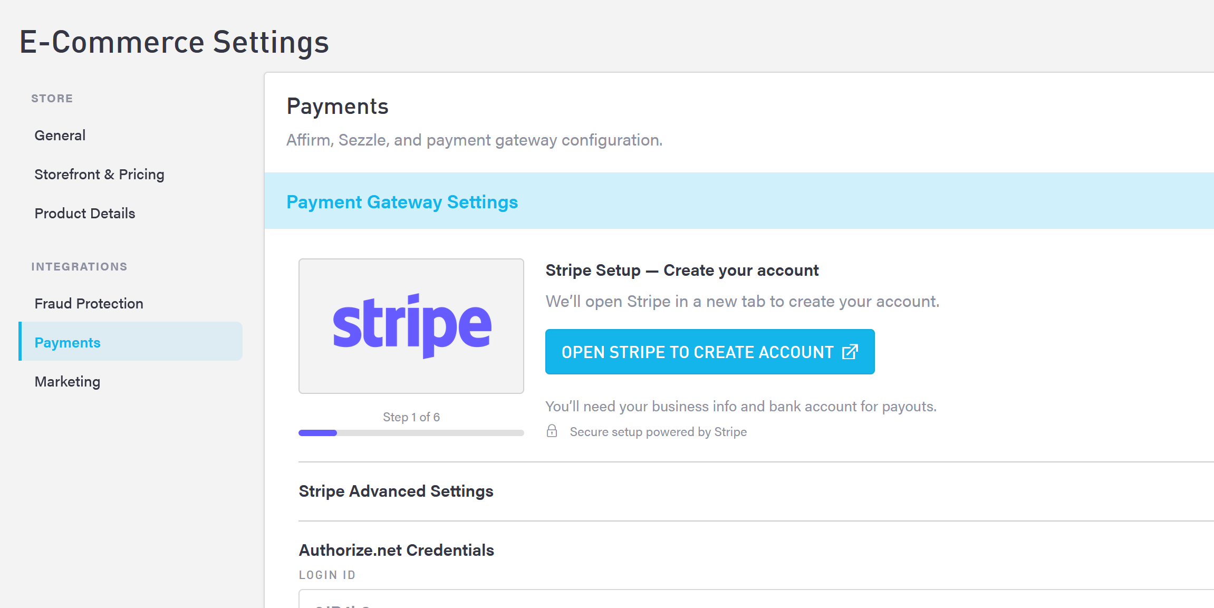
Task: Expand the Stripe Advanced Settings section
Action: click(x=396, y=491)
